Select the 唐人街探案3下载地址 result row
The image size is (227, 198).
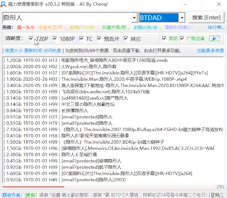[x=113, y=85]
